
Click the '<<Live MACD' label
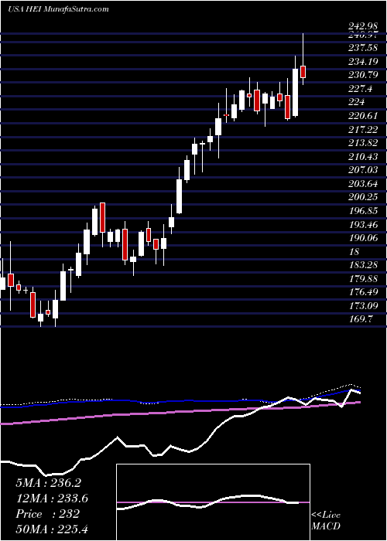326,521
